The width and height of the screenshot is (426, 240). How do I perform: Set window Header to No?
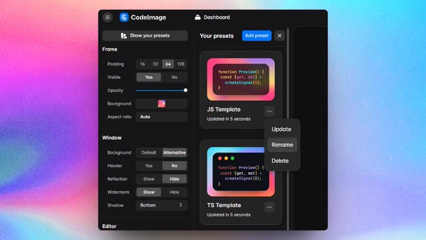pyautogui.click(x=174, y=166)
